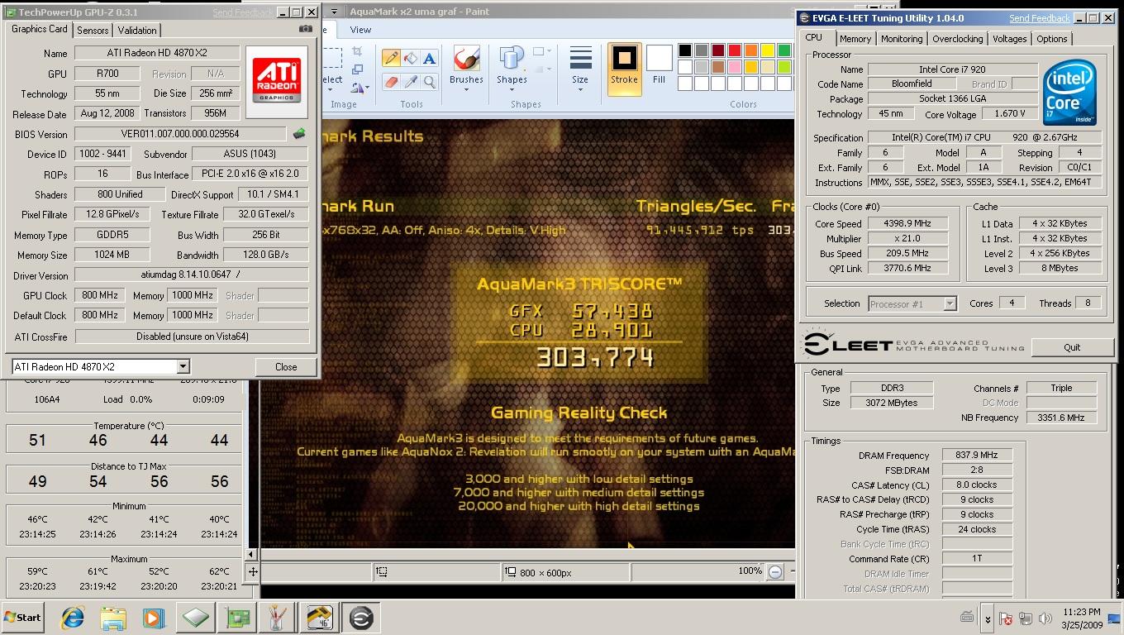Screen dimensions: 1124x635
Task: Switch to the Options tab in E-LEET
Action: 1052,39
